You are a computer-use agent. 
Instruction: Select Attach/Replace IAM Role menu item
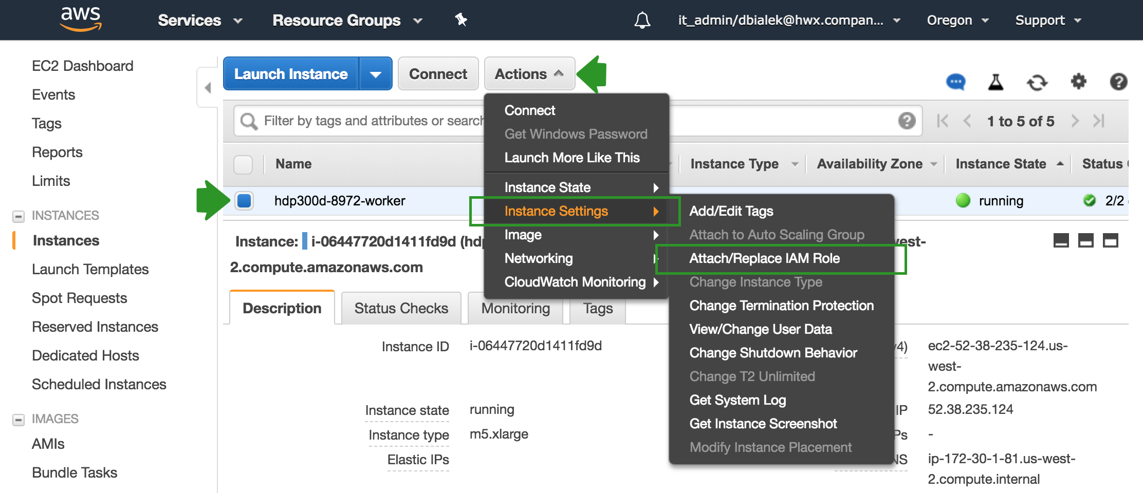764,258
